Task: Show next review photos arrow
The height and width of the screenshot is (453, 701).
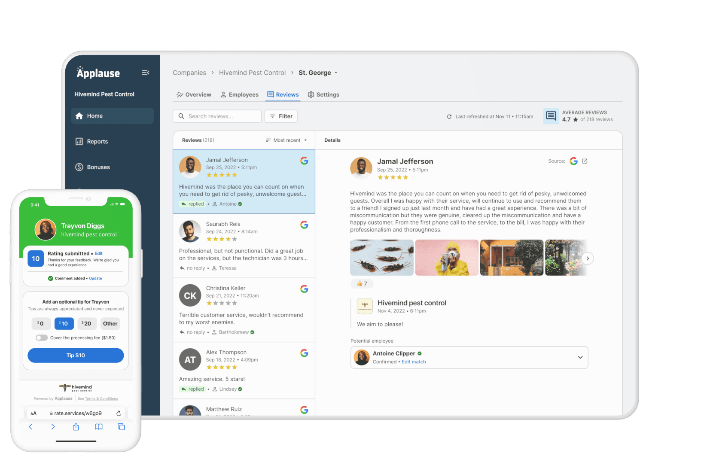Action: 588,258
